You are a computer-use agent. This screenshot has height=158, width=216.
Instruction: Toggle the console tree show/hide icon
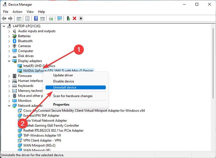point(19,18)
